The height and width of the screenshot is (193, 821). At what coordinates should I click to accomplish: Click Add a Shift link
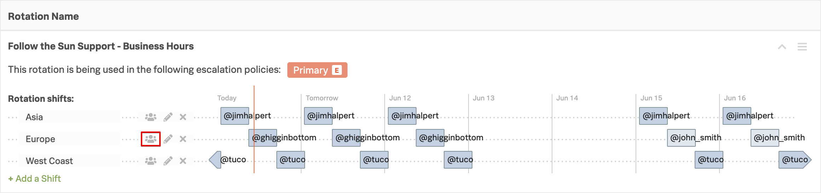(x=35, y=179)
